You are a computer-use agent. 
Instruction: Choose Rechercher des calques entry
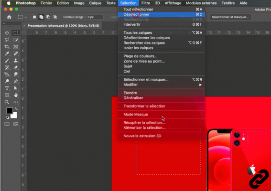click(162, 43)
